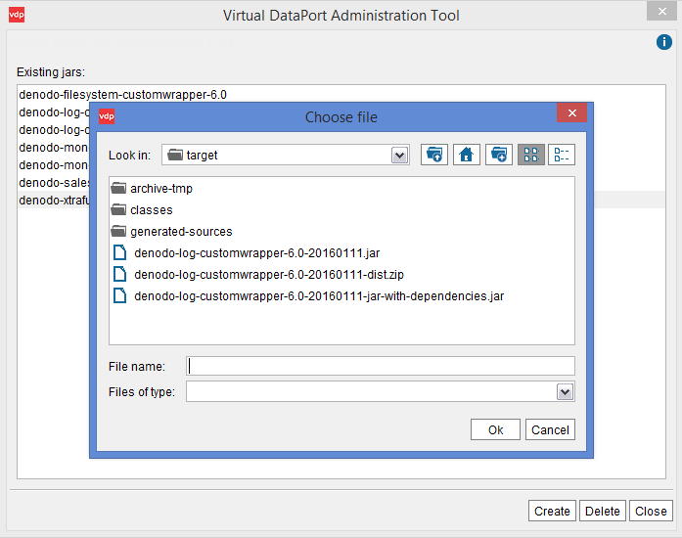The image size is (682, 538).
Task: Select the classes folder icon
Action: coord(118,210)
